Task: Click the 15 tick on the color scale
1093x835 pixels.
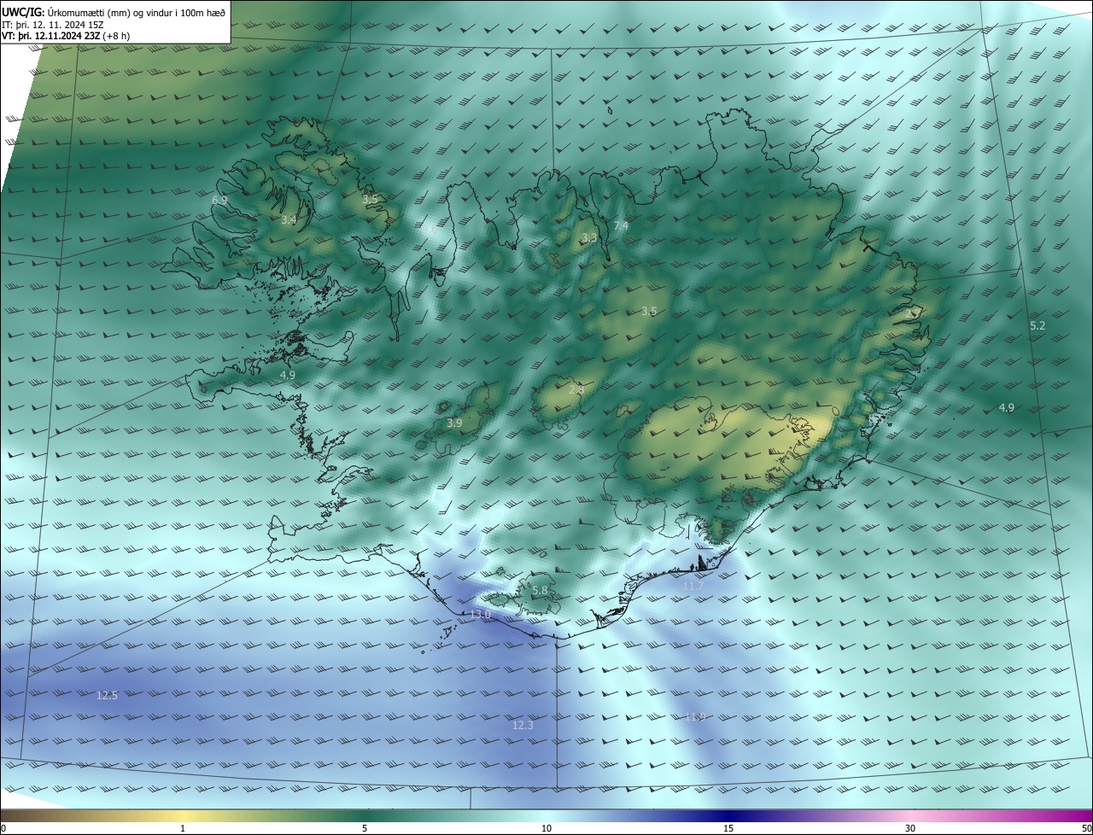Action: (x=728, y=829)
